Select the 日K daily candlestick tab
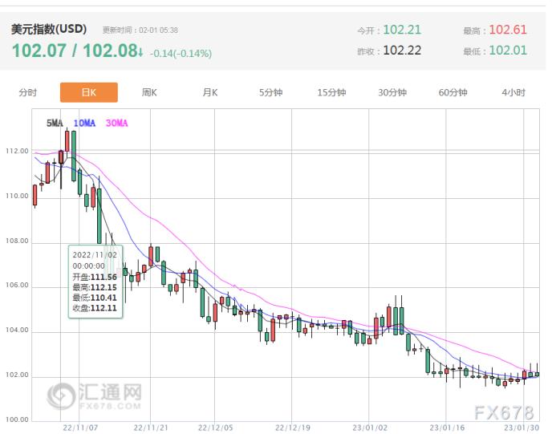The width and height of the screenshot is (552, 434). [x=89, y=92]
